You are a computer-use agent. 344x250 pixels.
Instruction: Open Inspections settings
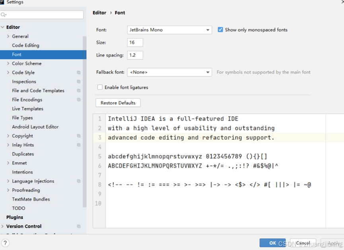click(24, 82)
